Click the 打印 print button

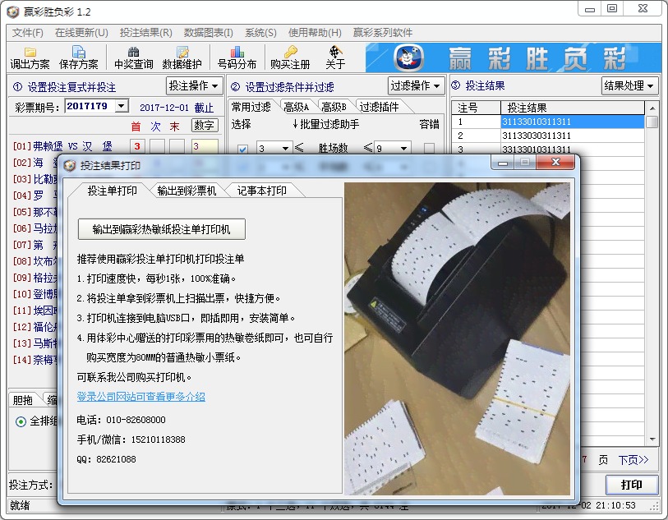click(x=631, y=485)
